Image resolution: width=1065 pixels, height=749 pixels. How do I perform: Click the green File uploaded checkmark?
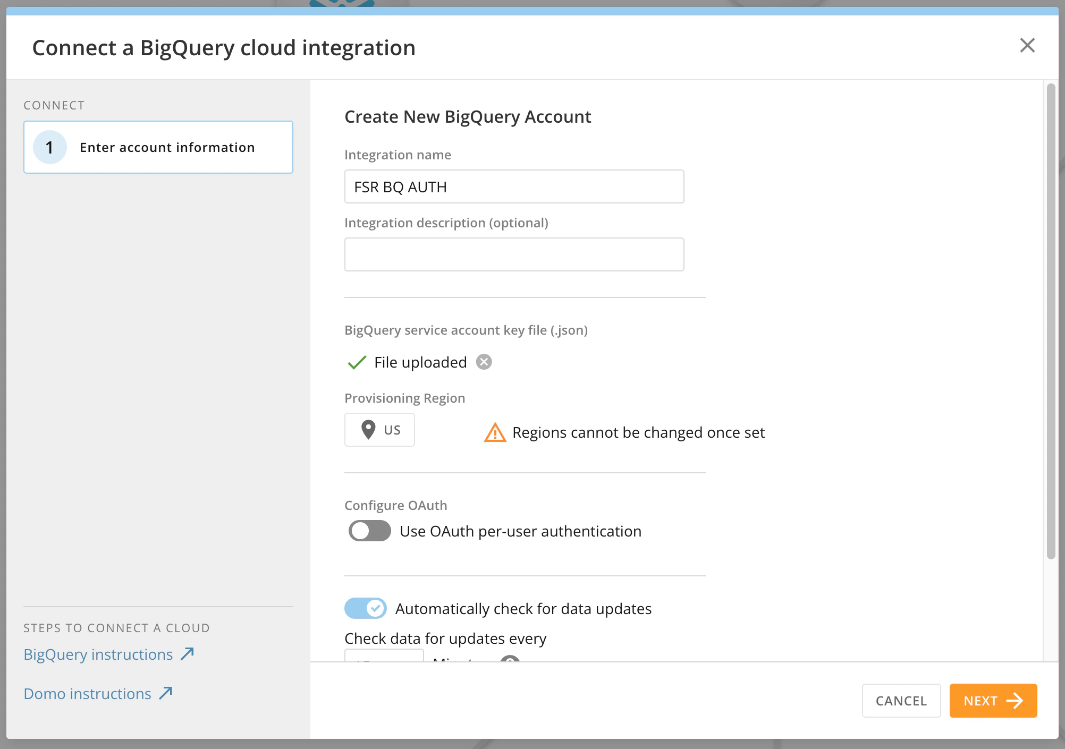tap(357, 362)
